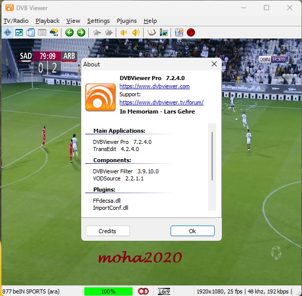The image size is (302, 296).
Task: Select the TransEdit 4.2.4.0 entry
Action: pyautogui.click(x=116, y=149)
